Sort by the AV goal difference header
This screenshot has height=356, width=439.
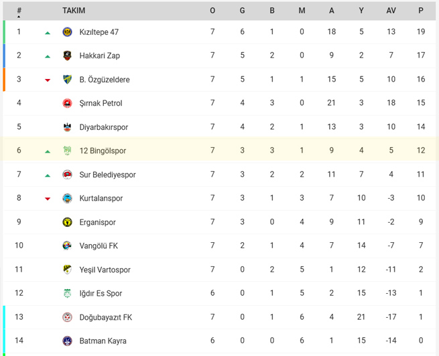coord(391,11)
